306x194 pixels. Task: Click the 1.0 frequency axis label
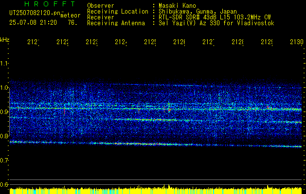[x=4, y=88]
